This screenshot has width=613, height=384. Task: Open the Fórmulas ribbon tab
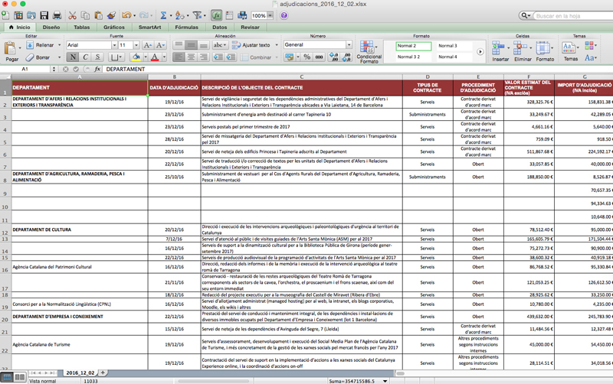[x=186, y=28]
